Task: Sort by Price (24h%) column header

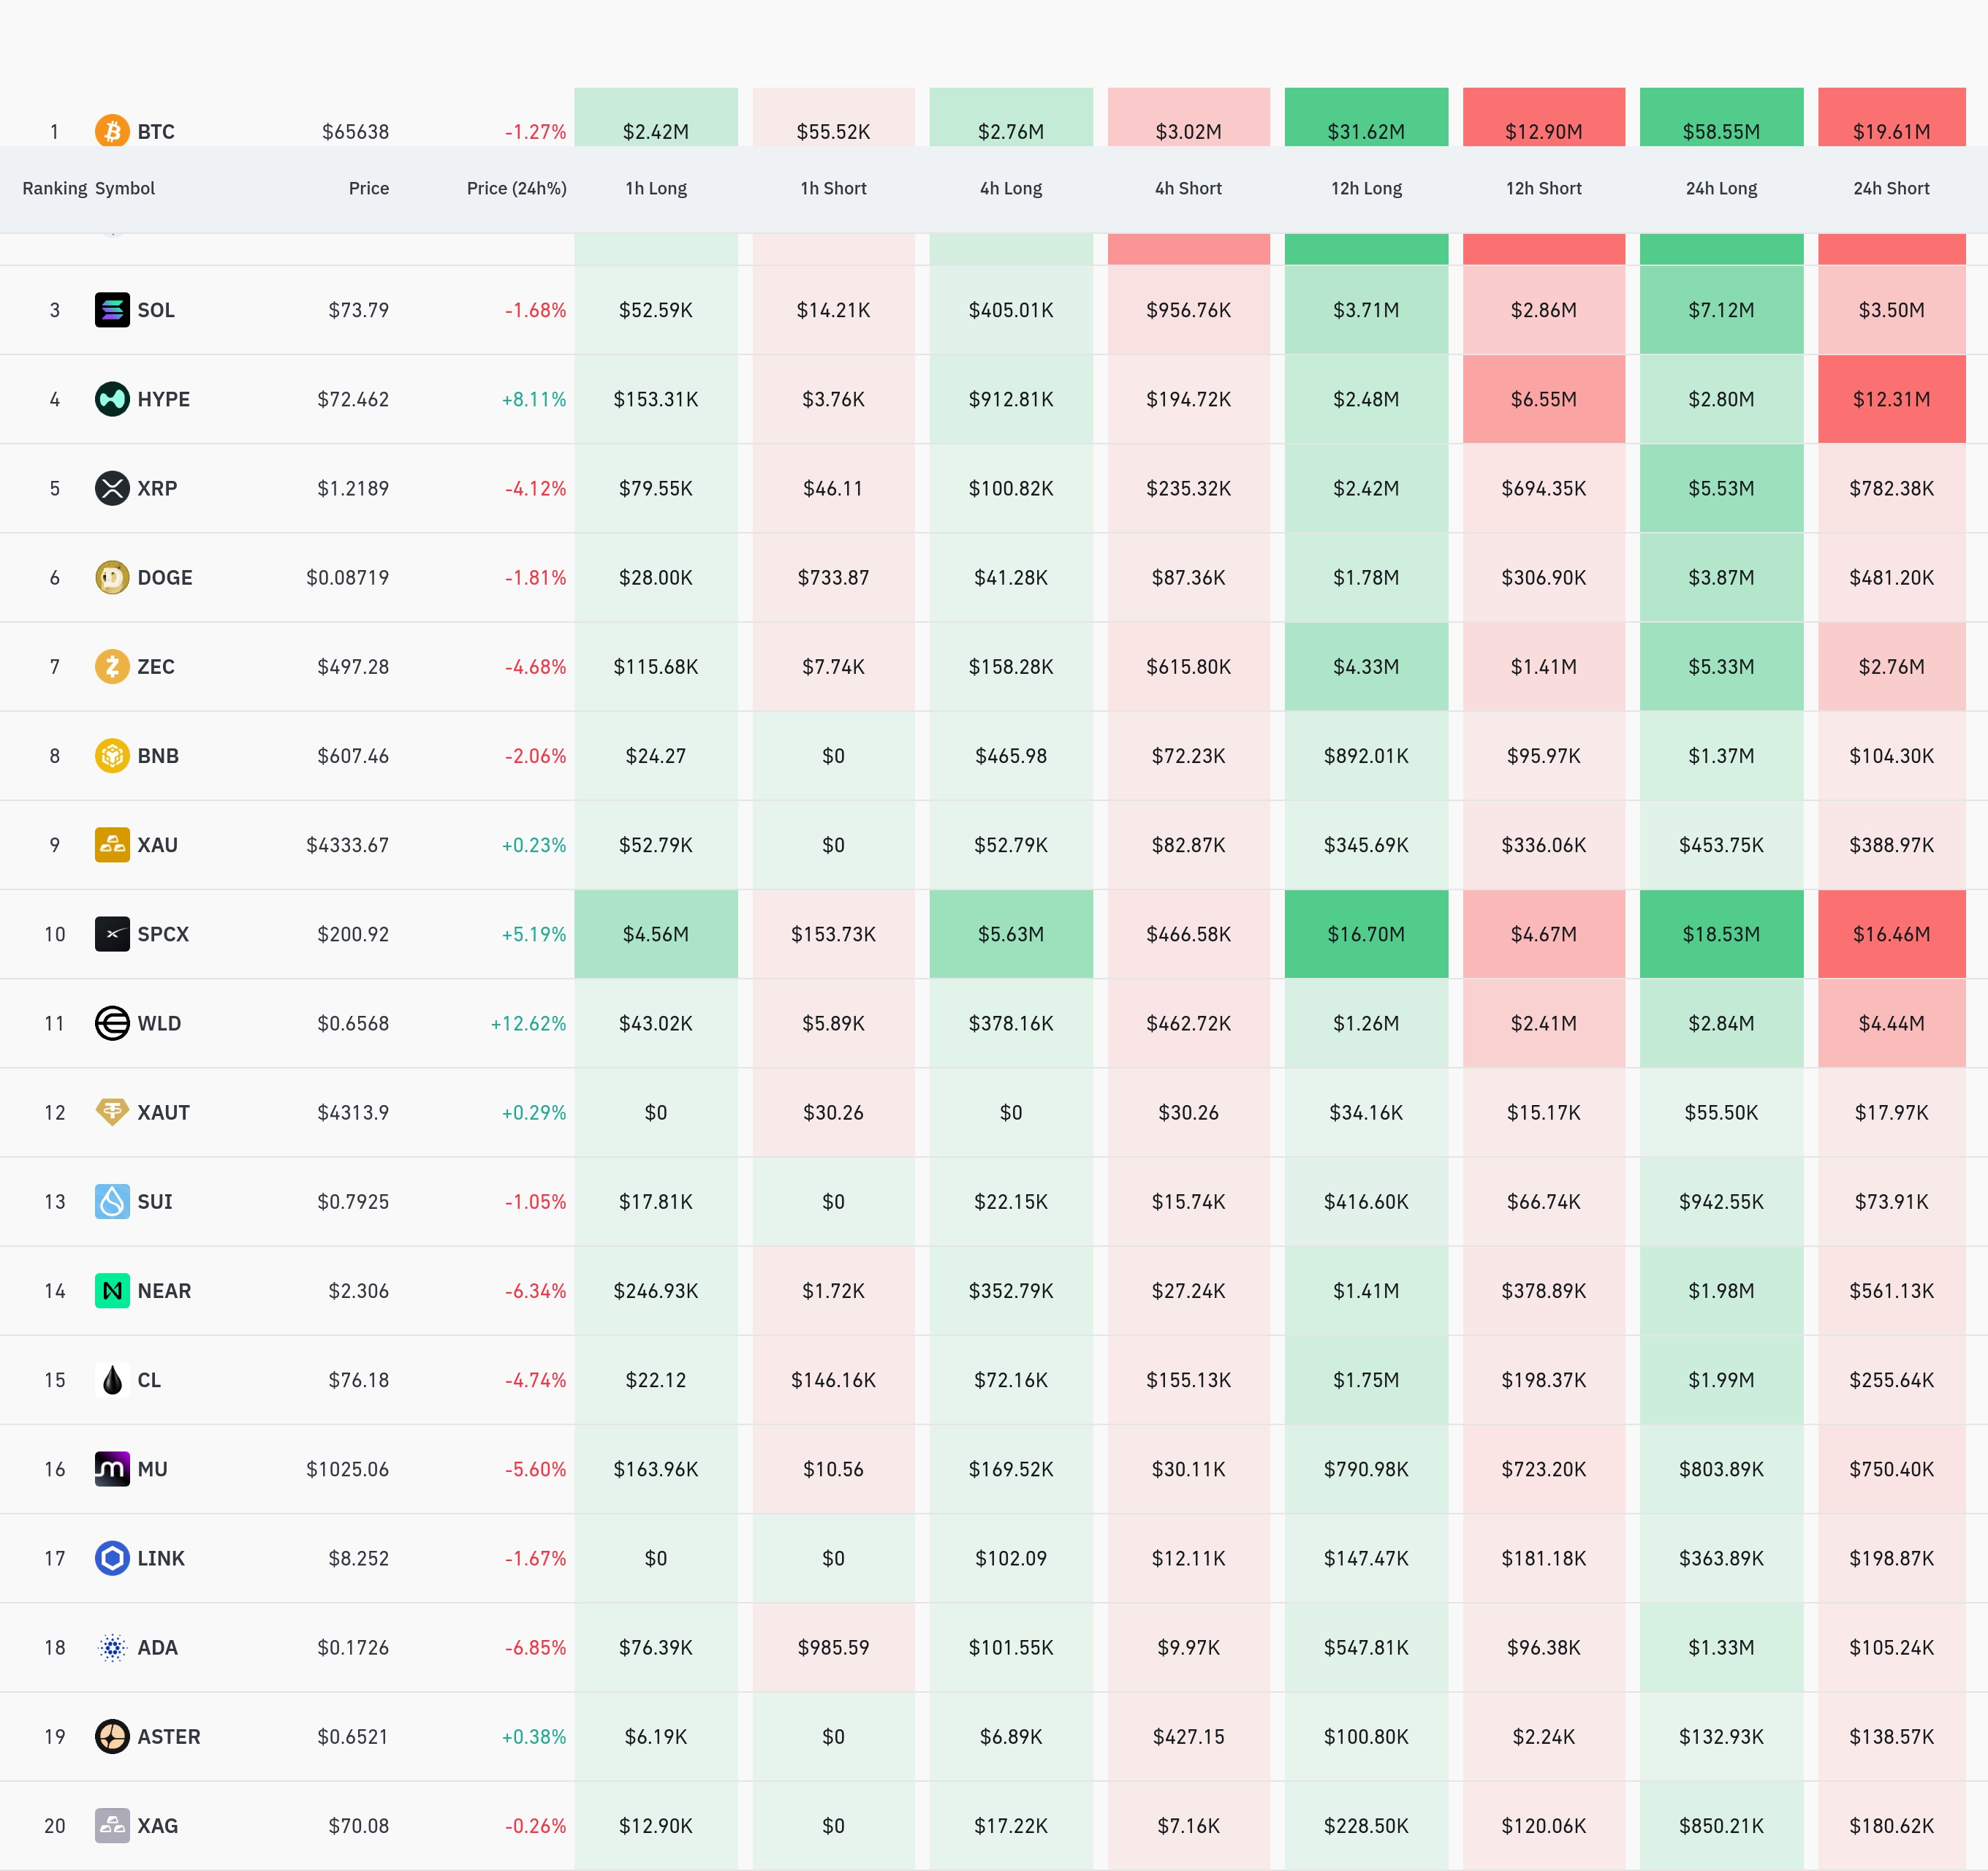Action: [x=516, y=188]
